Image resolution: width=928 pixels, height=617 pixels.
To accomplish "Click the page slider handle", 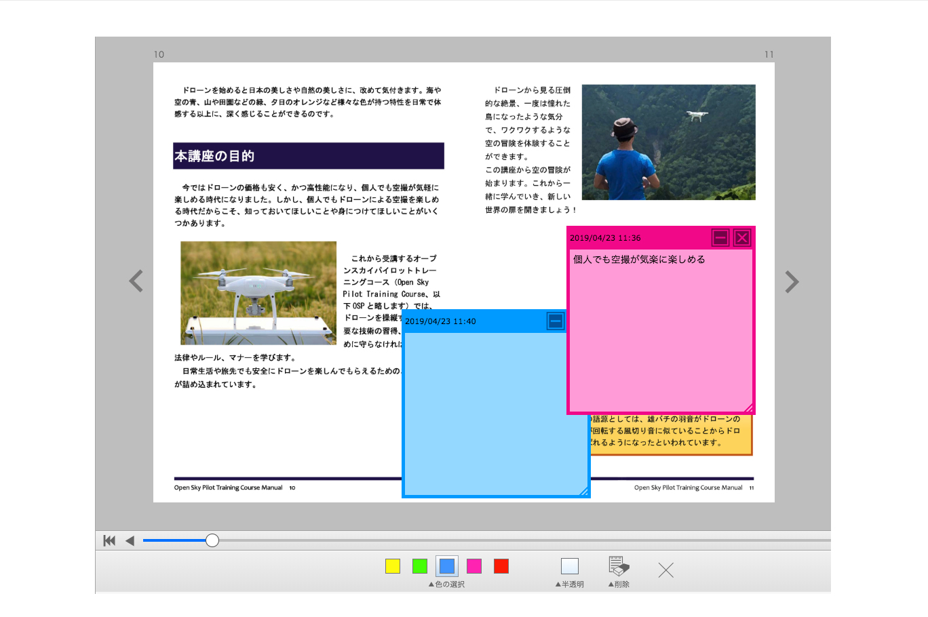I will [212, 540].
